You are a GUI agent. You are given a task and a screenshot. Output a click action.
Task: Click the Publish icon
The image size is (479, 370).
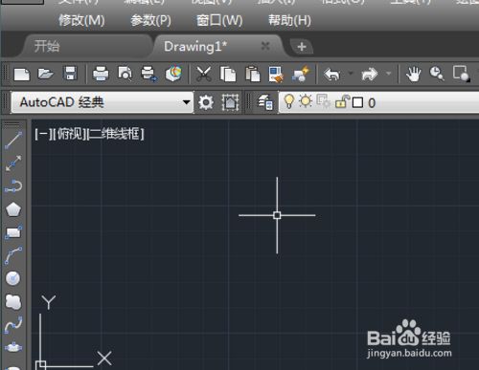tap(149, 74)
